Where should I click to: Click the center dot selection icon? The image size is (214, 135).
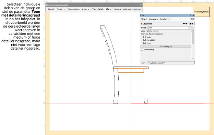[x=191, y=24]
